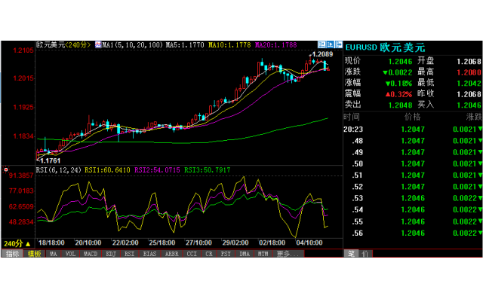
Task: Select the MACD indicator tab
Action: (91, 254)
